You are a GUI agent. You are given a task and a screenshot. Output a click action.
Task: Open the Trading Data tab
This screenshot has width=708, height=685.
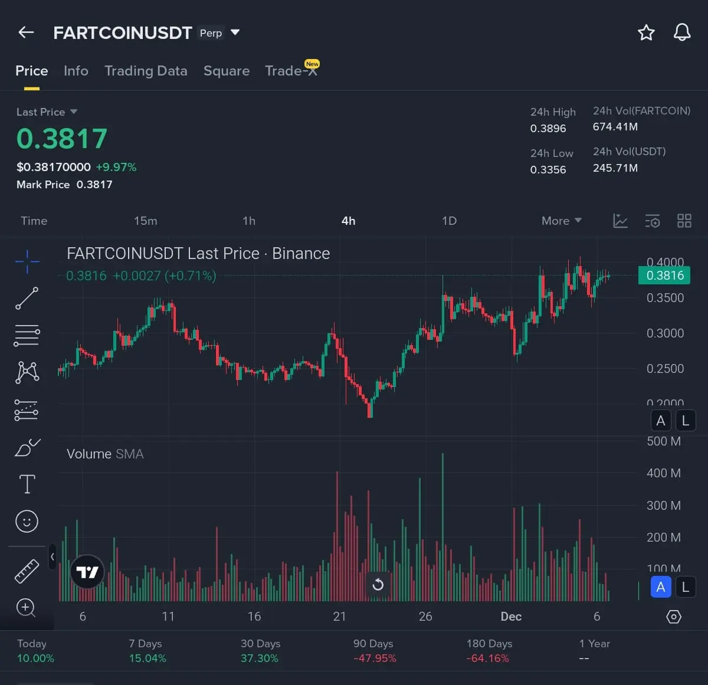point(146,71)
